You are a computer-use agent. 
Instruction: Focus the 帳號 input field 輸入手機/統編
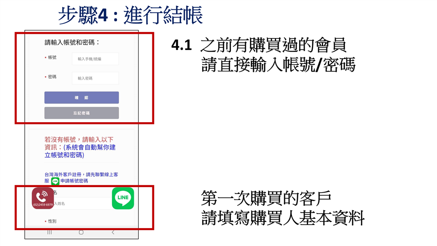click(95, 59)
